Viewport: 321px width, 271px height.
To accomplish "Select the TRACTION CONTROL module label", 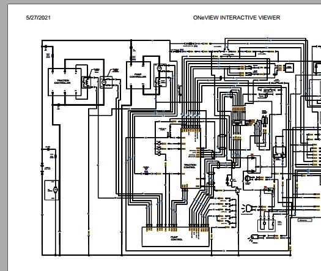I will tap(190, 166).
